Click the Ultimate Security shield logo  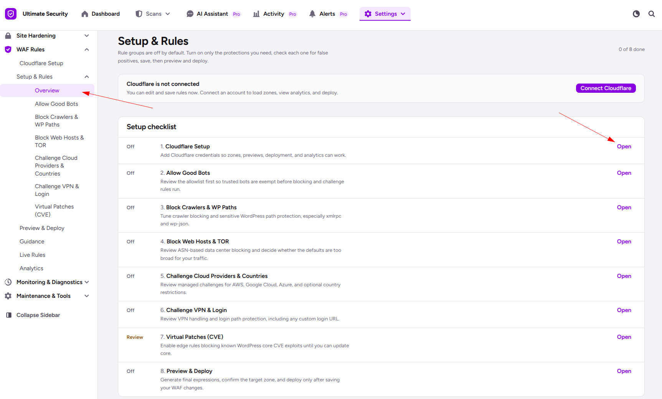pos(11,14)
